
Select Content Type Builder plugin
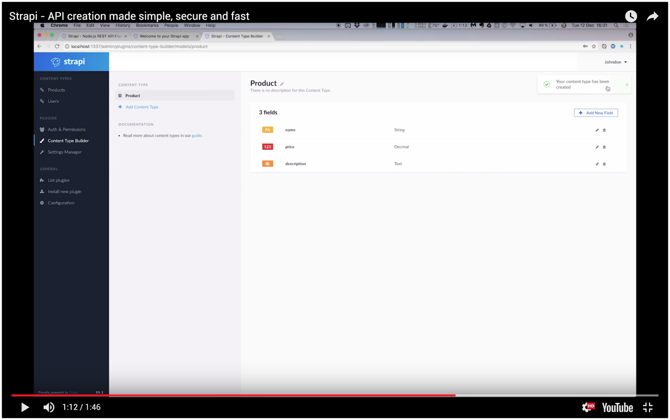pos(68,141)
